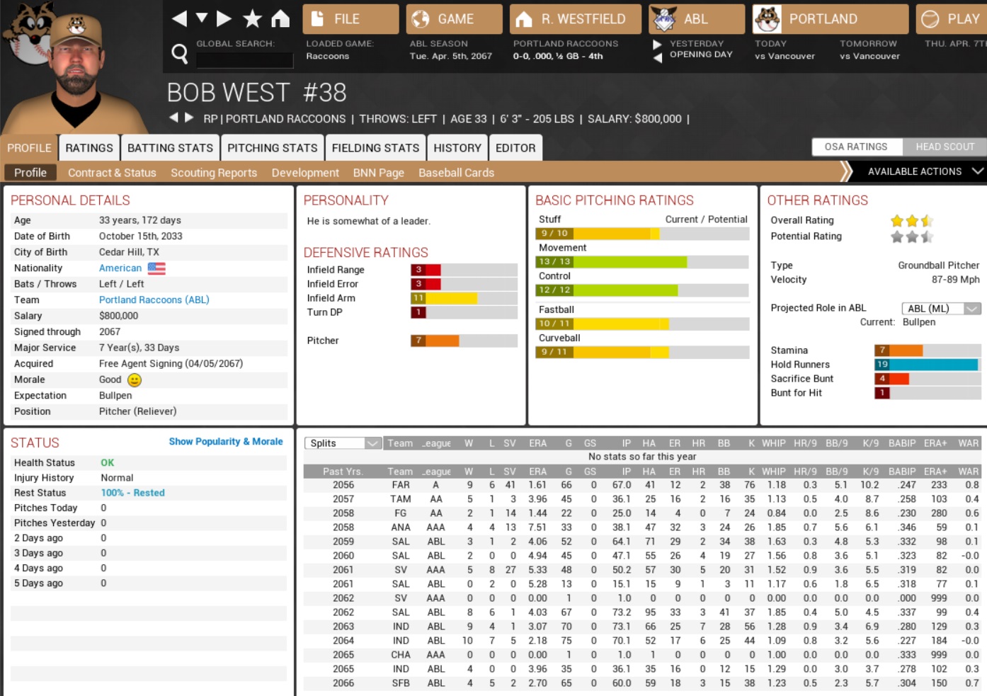Screen dimensions: 987x696
Task: Click Show Popularity & Morale link
Action: 225,441
